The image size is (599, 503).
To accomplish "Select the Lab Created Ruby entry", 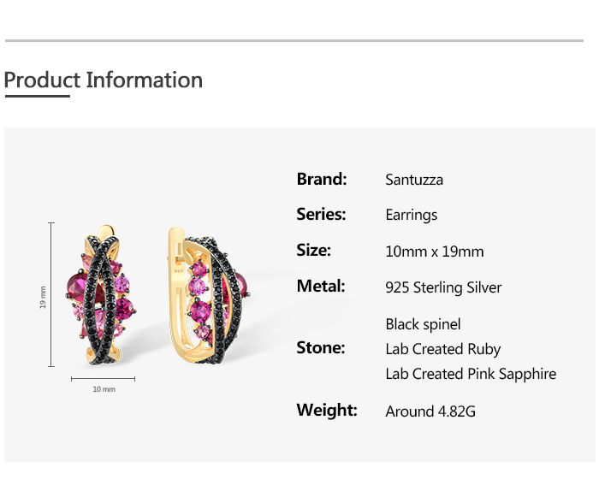I will pyautogui.click(x=443, y=349).
